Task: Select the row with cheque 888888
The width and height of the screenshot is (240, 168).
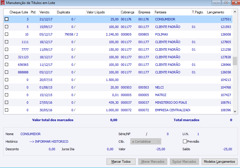Action: pyautogui.click(x=118, y=72)
